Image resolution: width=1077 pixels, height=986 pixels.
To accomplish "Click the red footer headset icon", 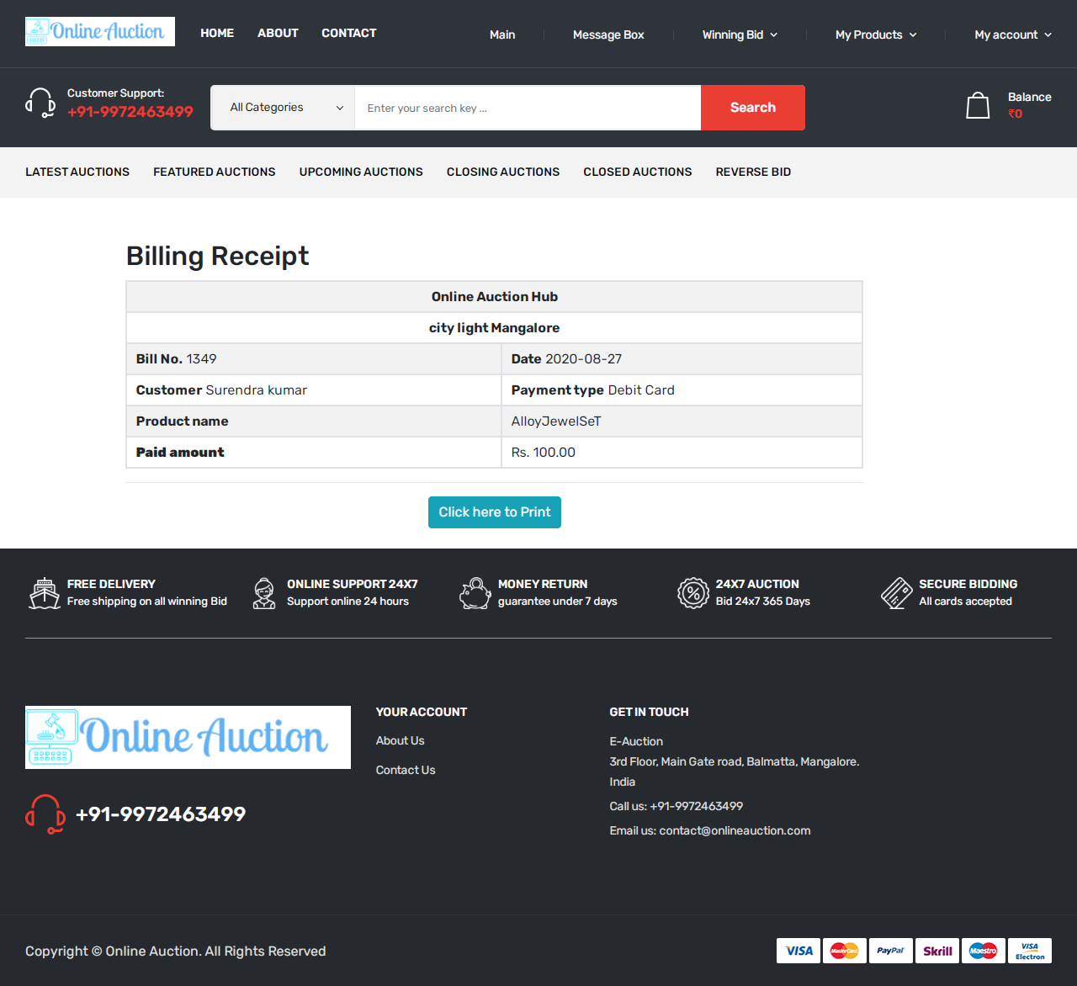I will coord(45,814).
